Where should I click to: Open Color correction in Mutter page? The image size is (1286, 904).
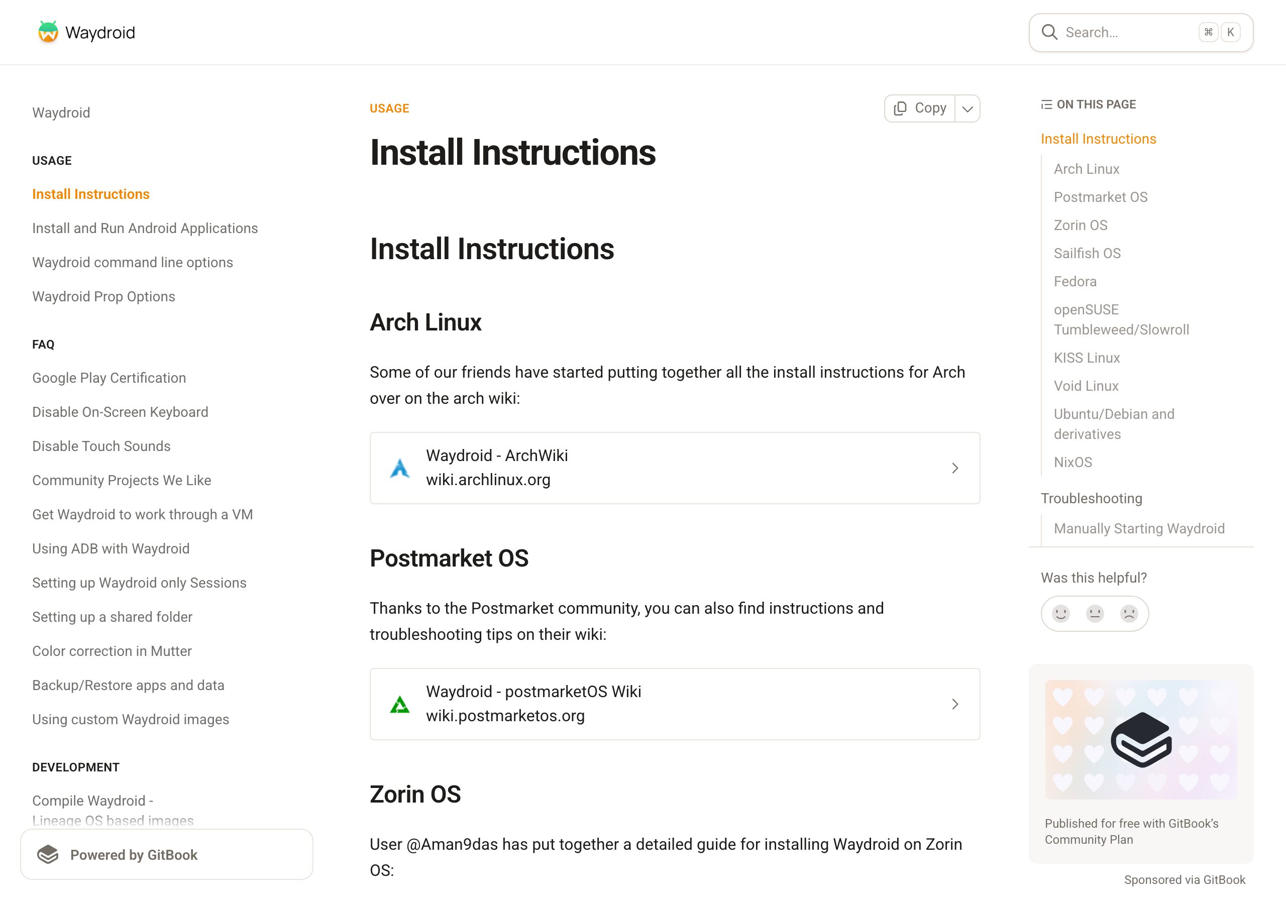point(112,651)
